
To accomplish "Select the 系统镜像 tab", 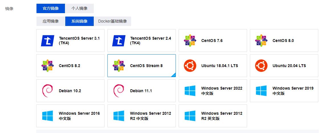I will (x=80, y=21).
